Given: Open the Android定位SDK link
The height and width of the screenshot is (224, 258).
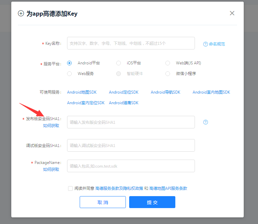Looking at the screenshot, I should pyautogui.click(x=124, y=92).
